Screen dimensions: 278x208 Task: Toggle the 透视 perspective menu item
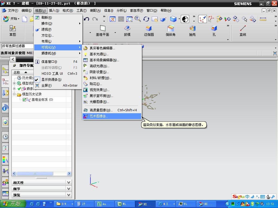pos(58,30)
